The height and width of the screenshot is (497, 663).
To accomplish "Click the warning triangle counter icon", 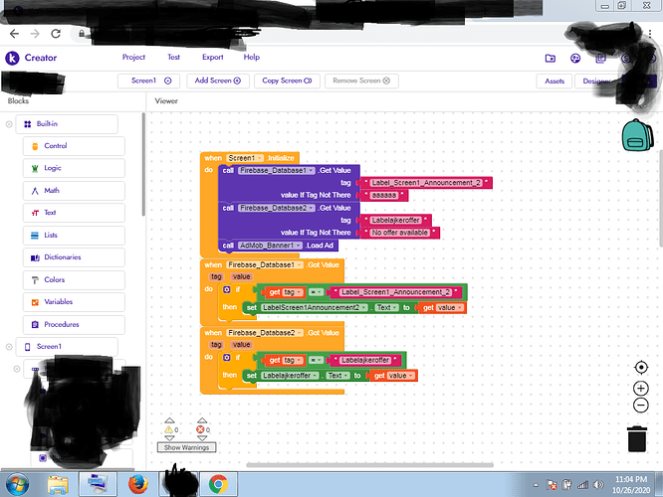I will pos(168,429).
